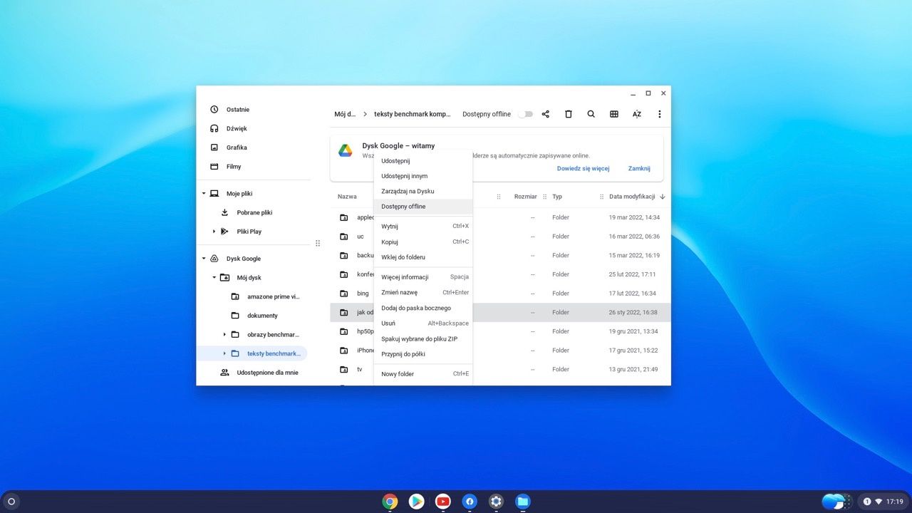Collapse the Moje pliki tree section

204,194
